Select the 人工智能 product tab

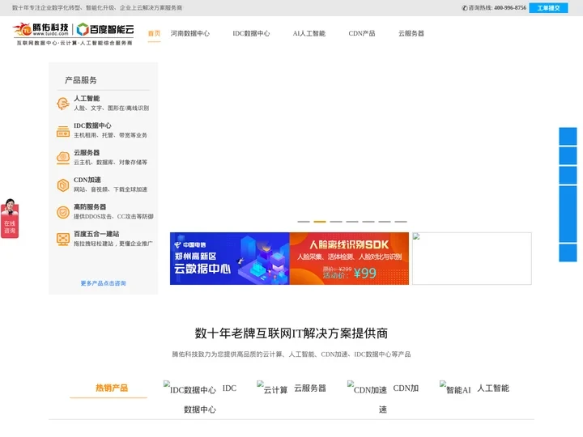tap(493, 388)
